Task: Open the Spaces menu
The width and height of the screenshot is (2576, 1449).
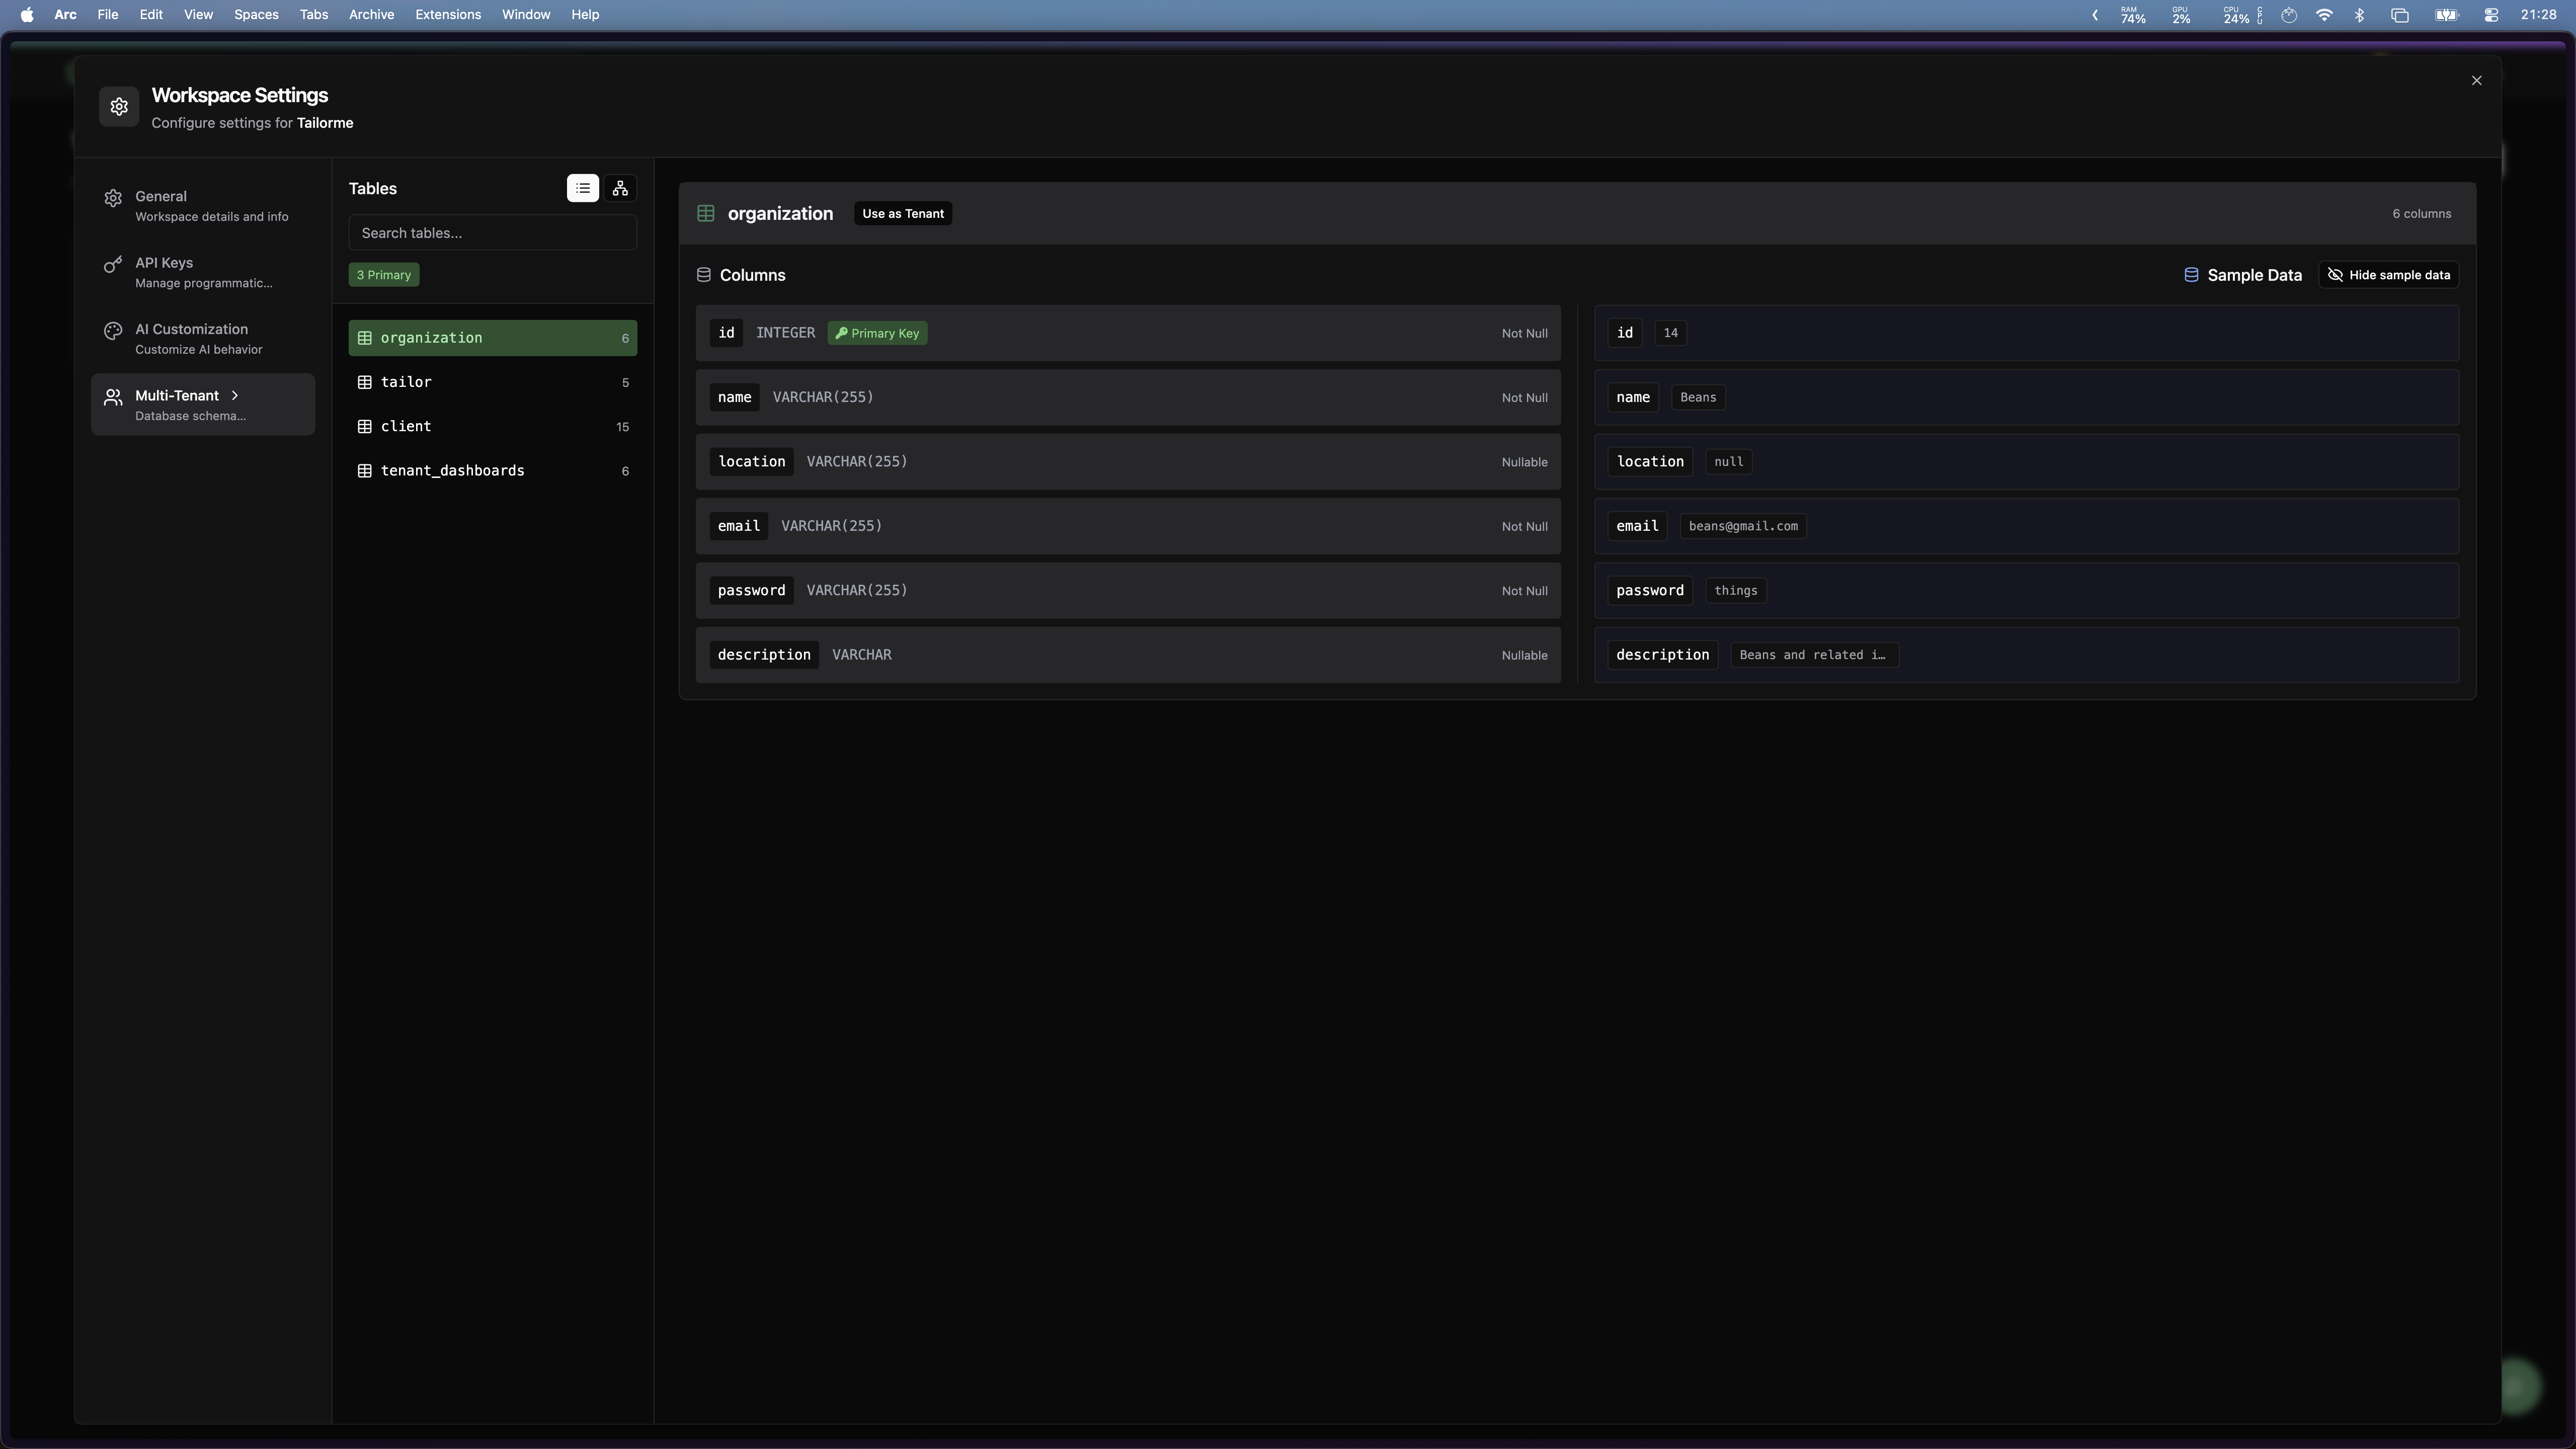Action: click(x=256, y=14)
